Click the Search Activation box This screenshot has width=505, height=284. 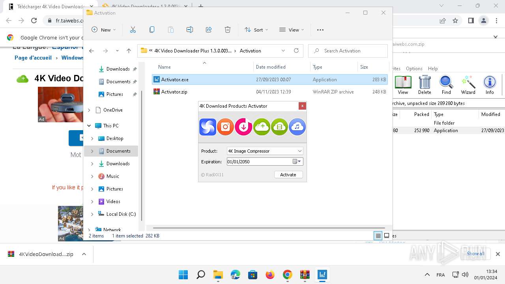(x=348, y=51)
